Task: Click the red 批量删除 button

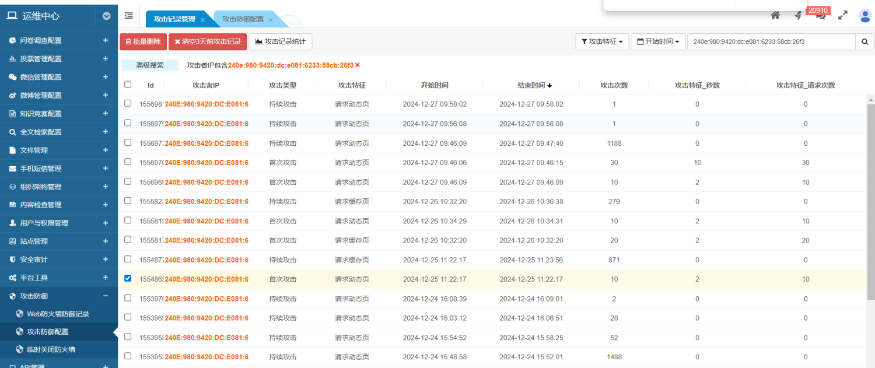Action: (x=143, y=42)
